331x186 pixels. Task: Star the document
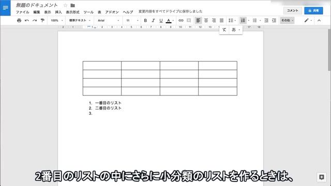[x=66, y=5]
